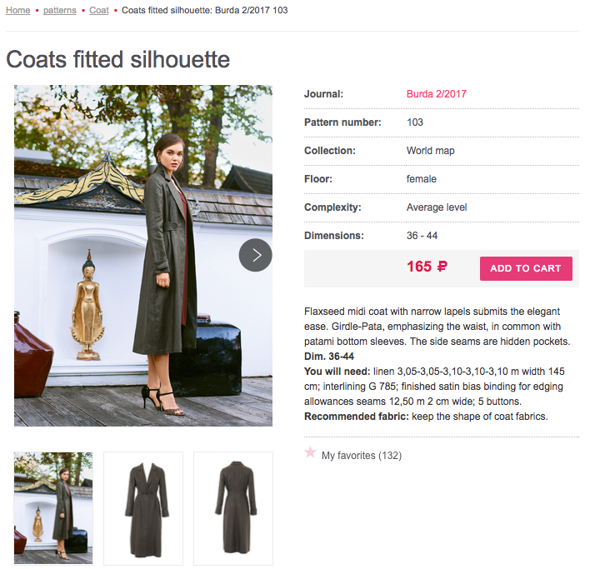The height and width of the screenshot is (569, 590).
Task: Go to the patterns breadcrumb link
Action: 59,10
